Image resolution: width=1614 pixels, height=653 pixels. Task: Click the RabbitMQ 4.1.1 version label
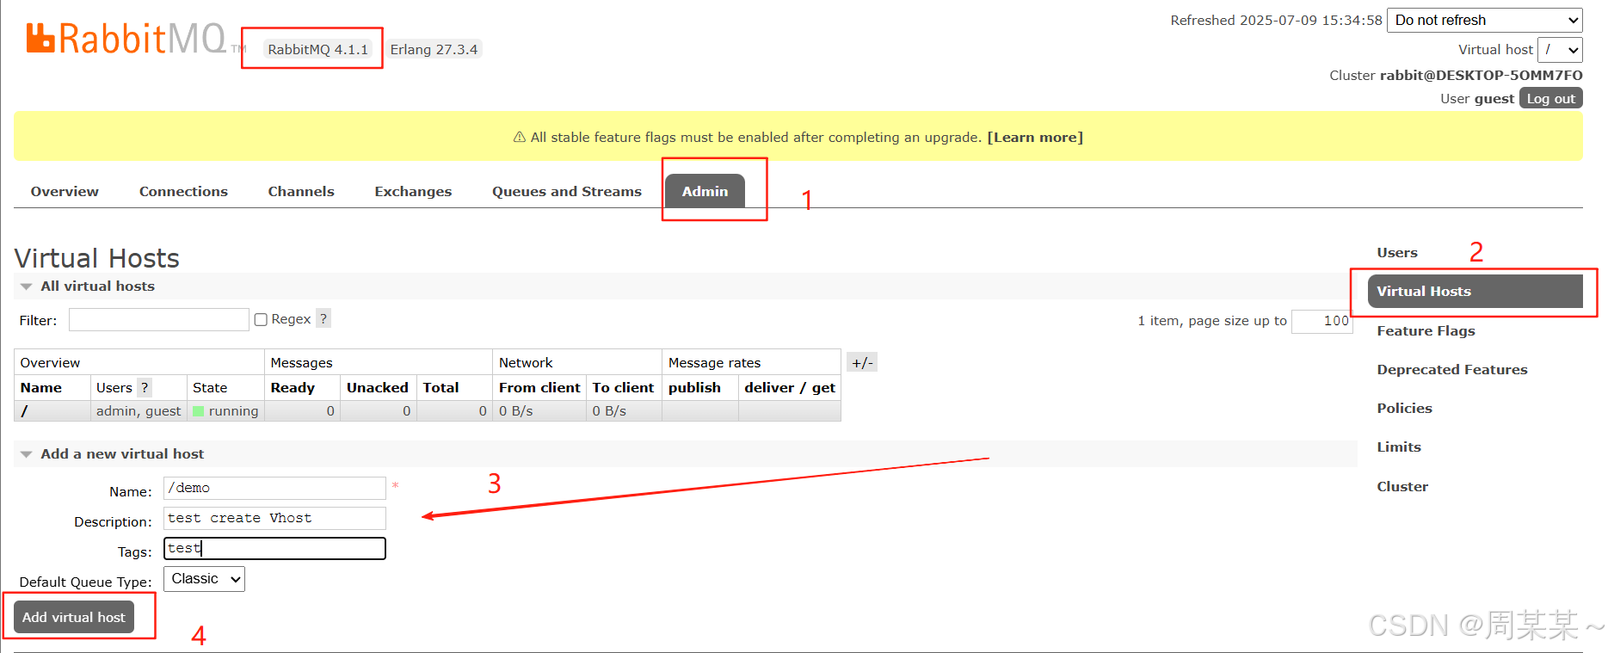pos(317,49)
